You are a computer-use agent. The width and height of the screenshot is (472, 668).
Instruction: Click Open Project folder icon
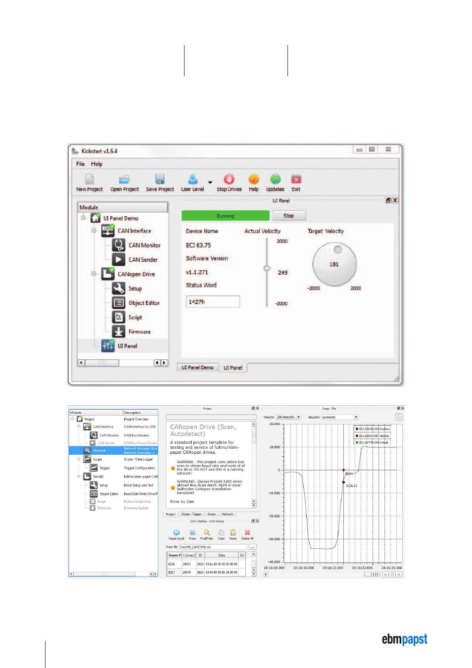pyautogui.click(x=124, y=179)
